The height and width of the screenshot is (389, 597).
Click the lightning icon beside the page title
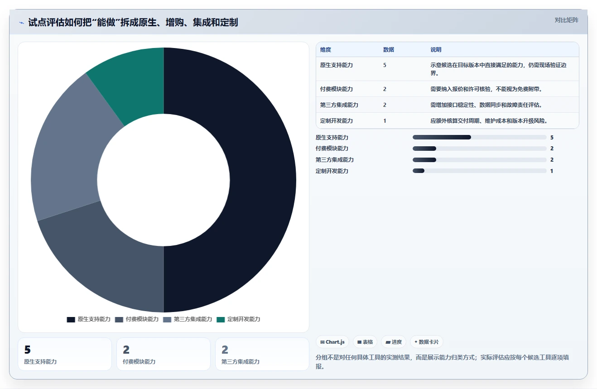(22, 23)
